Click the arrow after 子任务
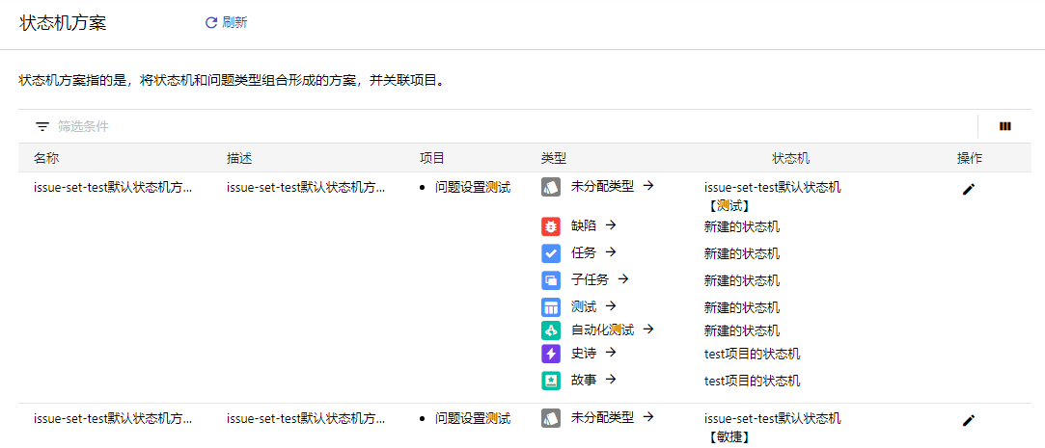This screenshot has width=1045, height=448. (x=623, y=279)
